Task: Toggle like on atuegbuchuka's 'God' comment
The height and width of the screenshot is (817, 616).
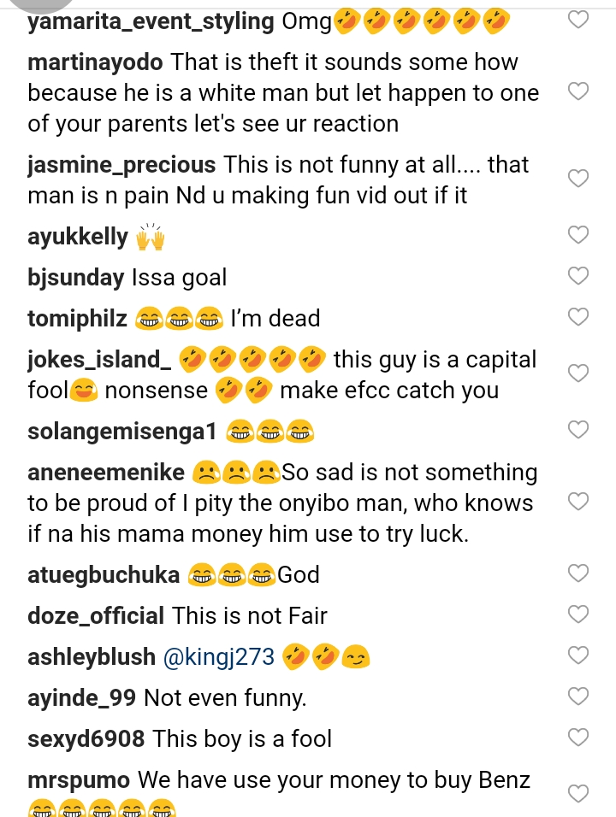Action: pyautogui.click(x=579, y=573)
